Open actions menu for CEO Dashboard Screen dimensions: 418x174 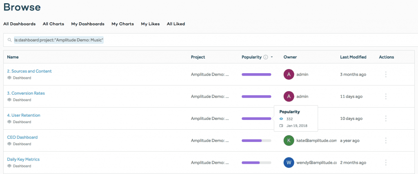click(386, 141)
